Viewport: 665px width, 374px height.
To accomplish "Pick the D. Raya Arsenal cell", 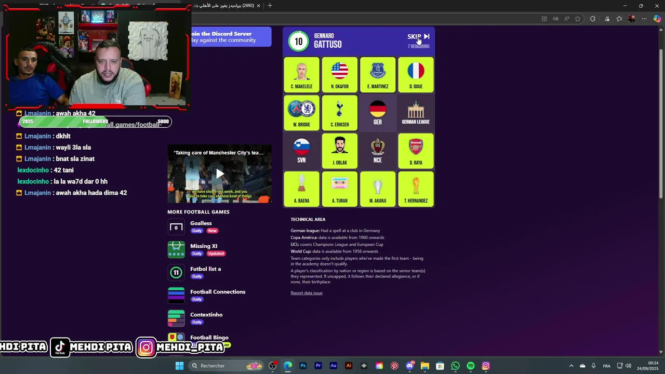I will pos(416,151).
